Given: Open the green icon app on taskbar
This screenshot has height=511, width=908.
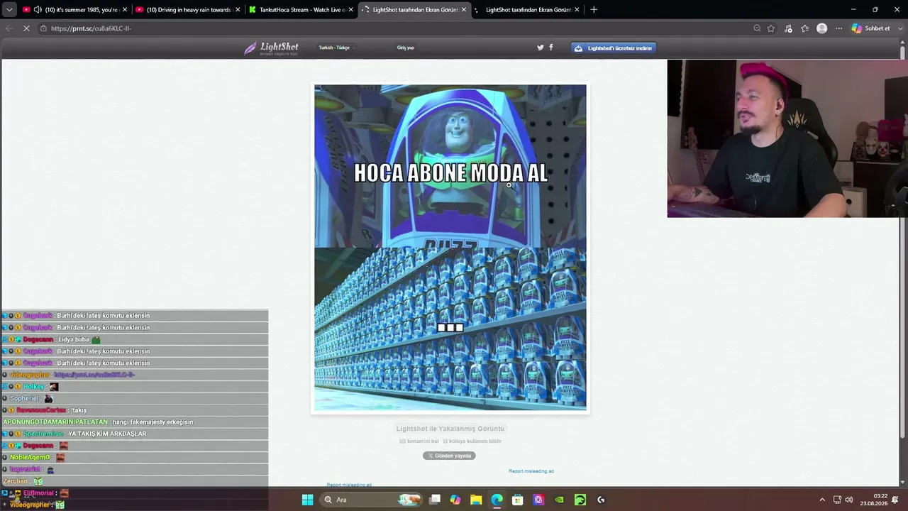Looking at the screenshot, I should pyautogui.click(x=580, y=500).
